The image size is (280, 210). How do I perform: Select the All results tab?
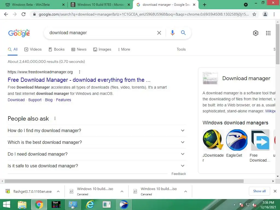pos(13,49)
